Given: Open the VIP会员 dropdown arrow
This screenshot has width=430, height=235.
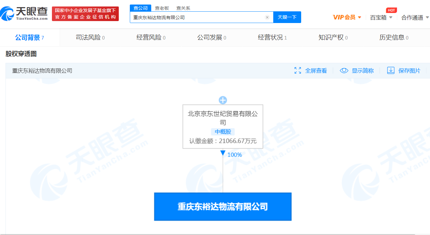Looking at the screenshot, I should point(360,17).
